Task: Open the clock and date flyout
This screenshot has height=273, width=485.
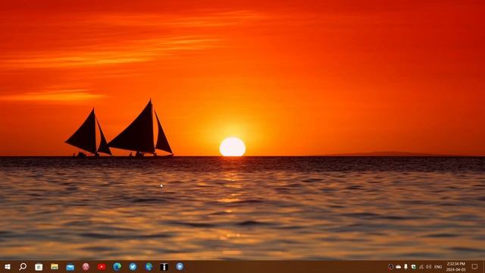Action: point(456,266)
